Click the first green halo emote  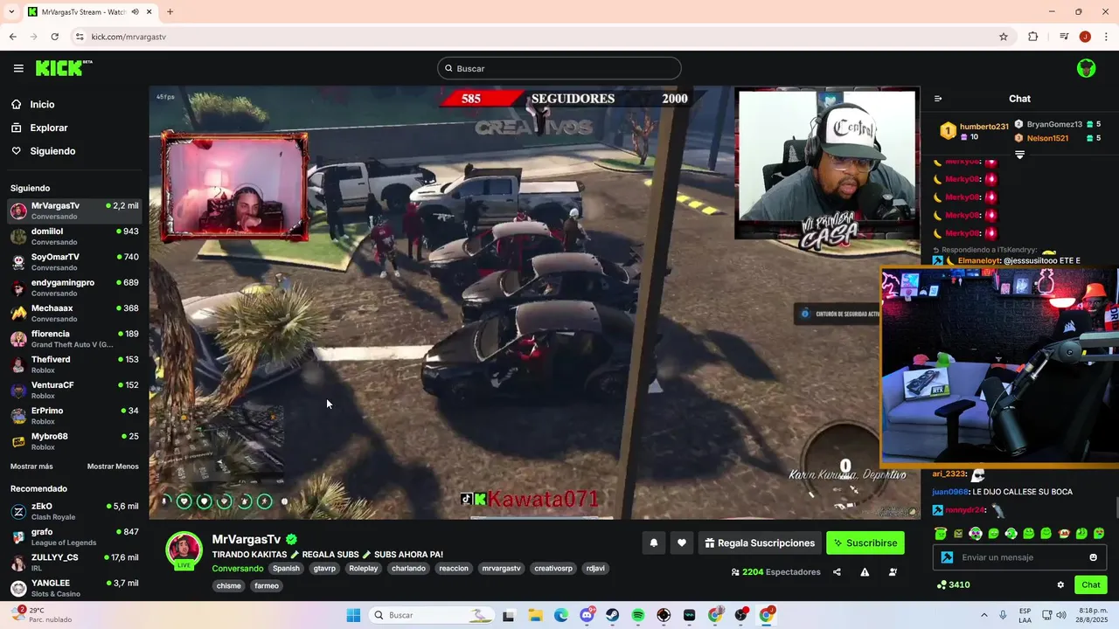tap(941, 533)
